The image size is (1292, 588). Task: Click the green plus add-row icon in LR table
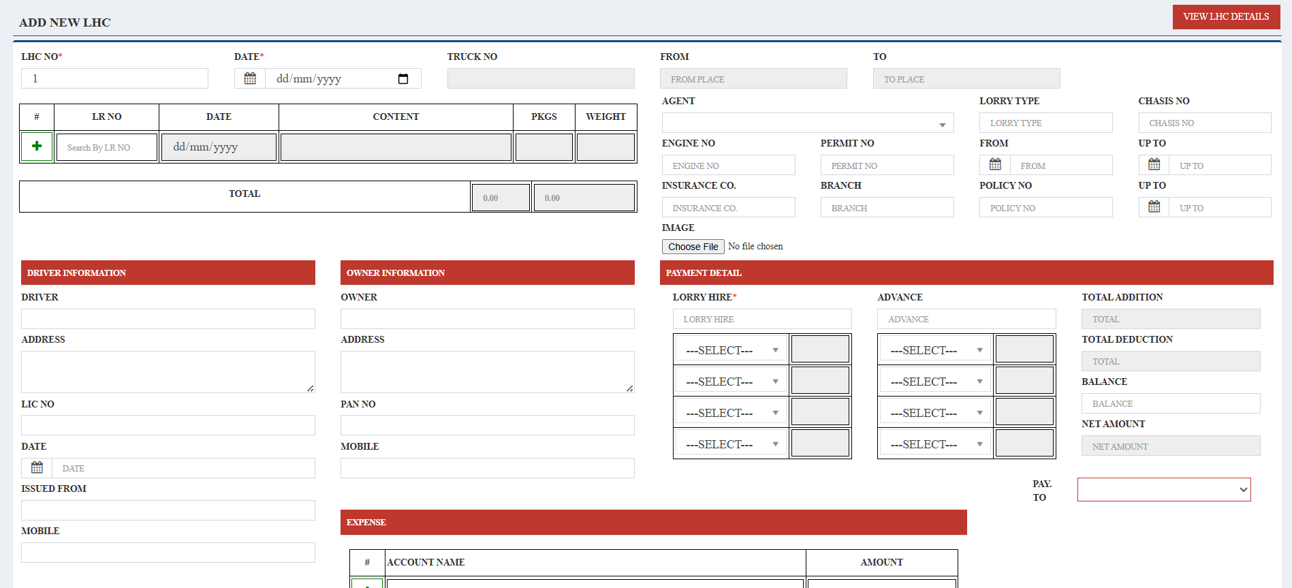(37, 146)
